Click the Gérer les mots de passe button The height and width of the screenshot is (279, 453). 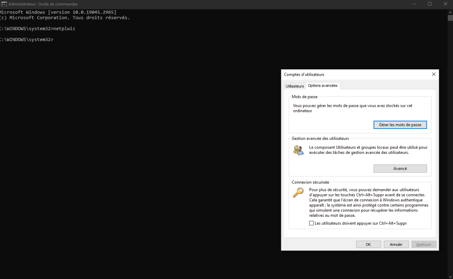400,124
